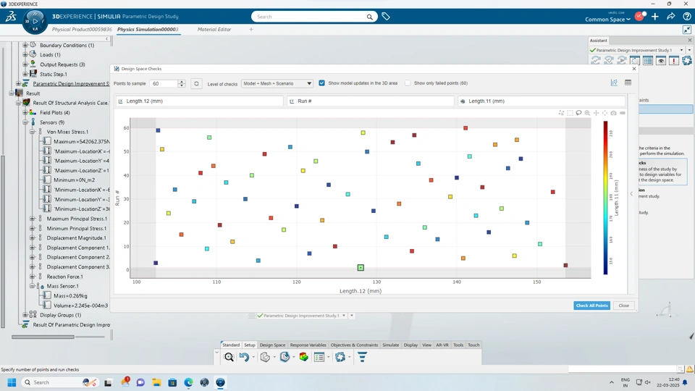695x391 pixels.
Task: Click the Design Space Checks refresh icon
Action: point(196,83)
